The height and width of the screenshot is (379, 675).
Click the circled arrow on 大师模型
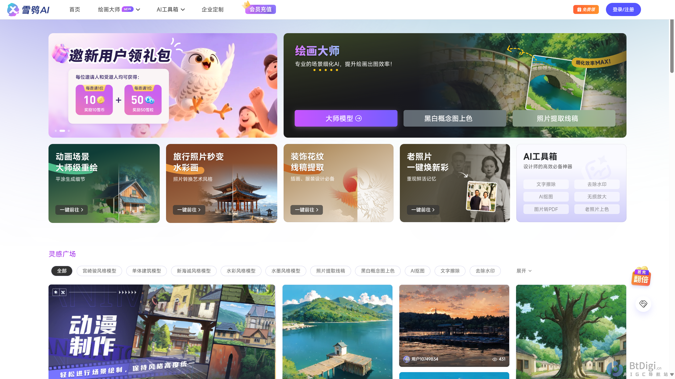click(x=358, y=118)
